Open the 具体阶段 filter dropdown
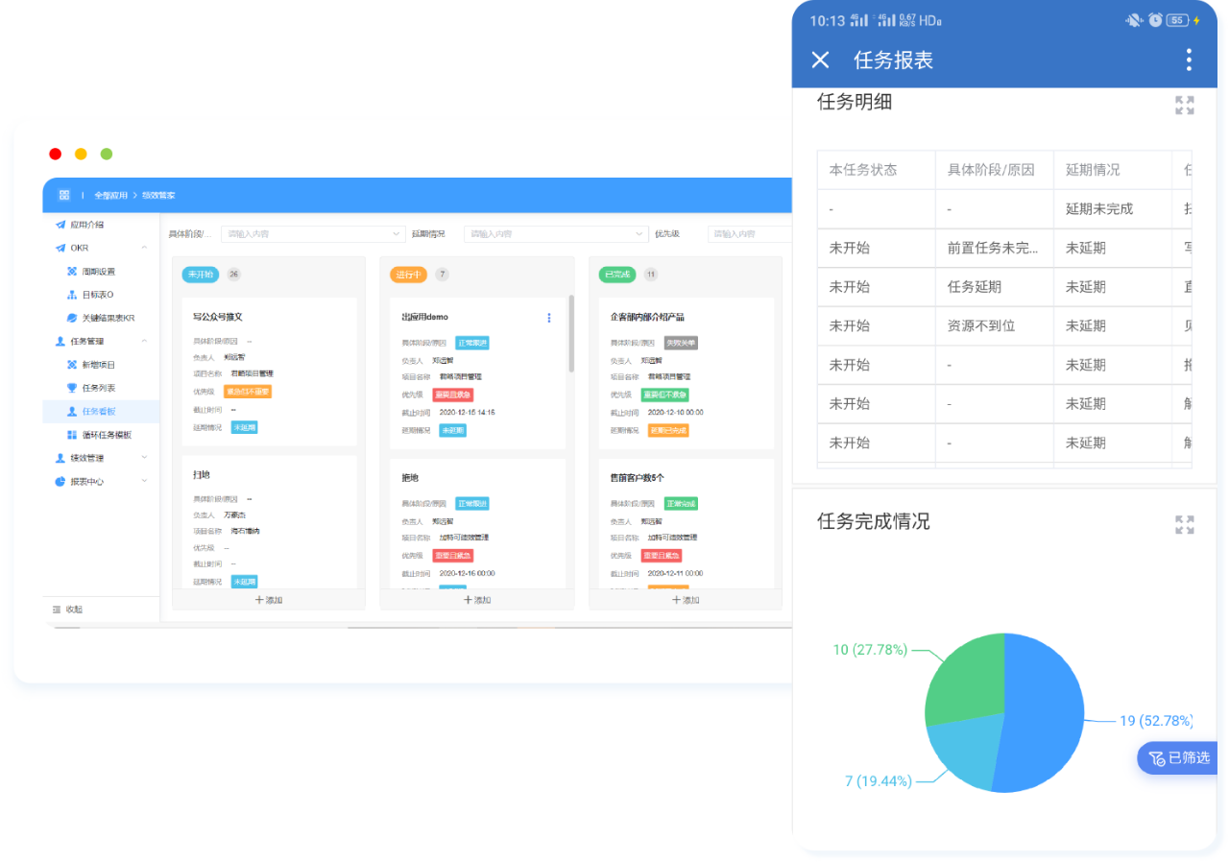This screenshot has width=1229, height=862. pyautogui.click(x=313, y=233)
